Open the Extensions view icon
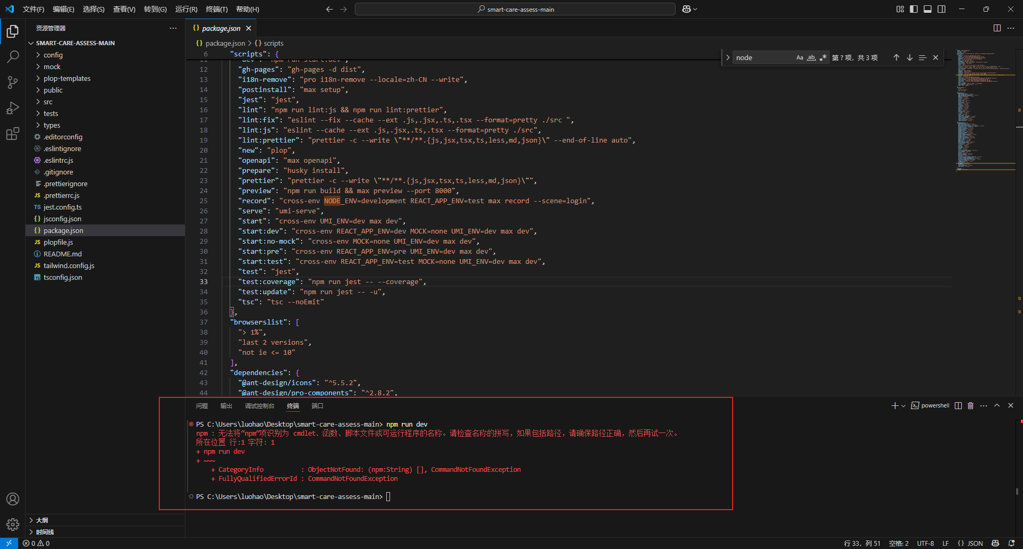Image resolution: width=1023 pixels, height=549 pixels. (x=13, y=134)
